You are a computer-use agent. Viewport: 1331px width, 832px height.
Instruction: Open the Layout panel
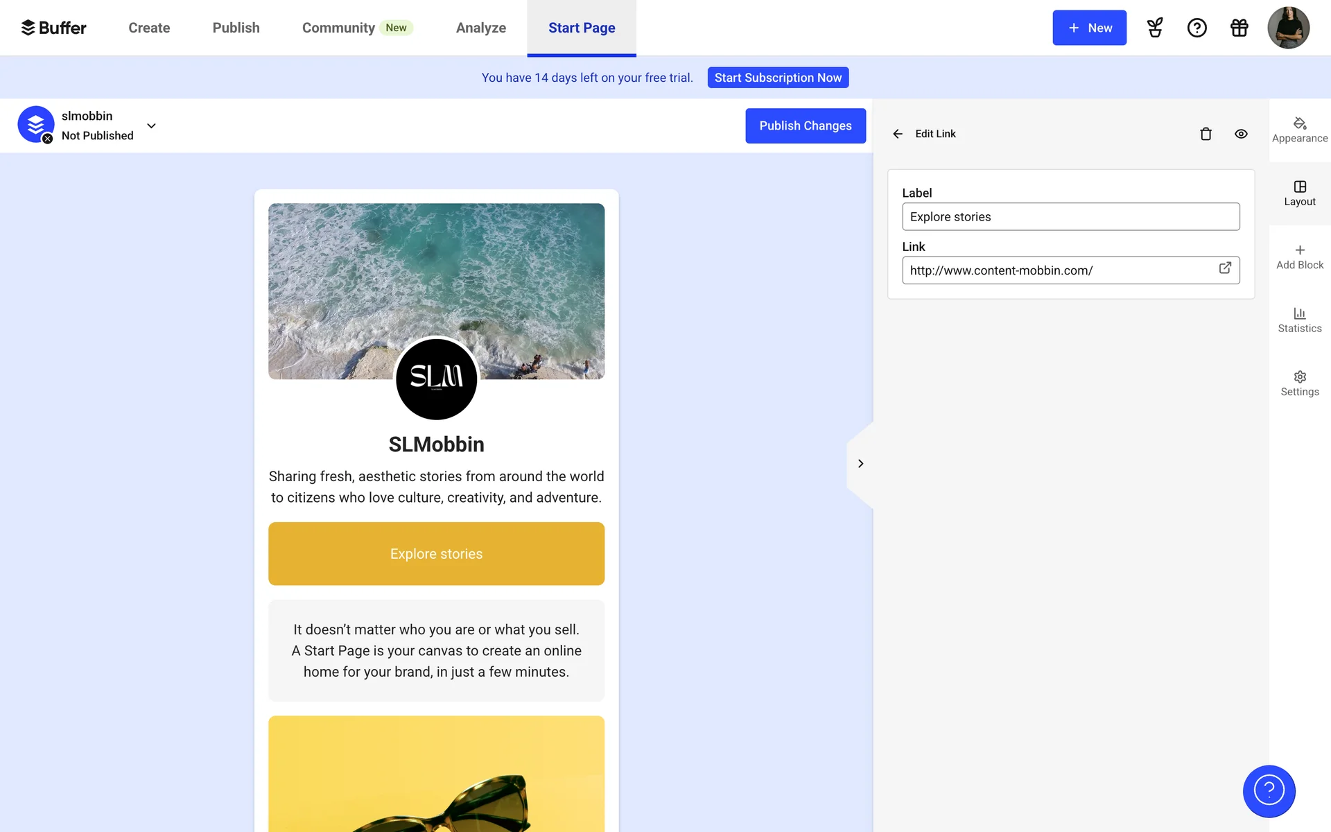1299,193
